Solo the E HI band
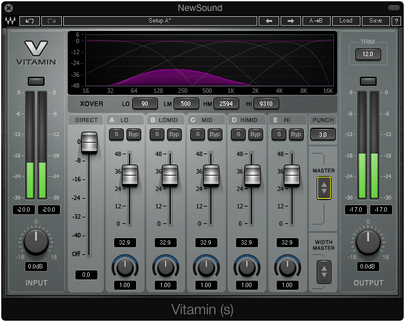This screenshot has height=322, width=405. pos(279,134)
